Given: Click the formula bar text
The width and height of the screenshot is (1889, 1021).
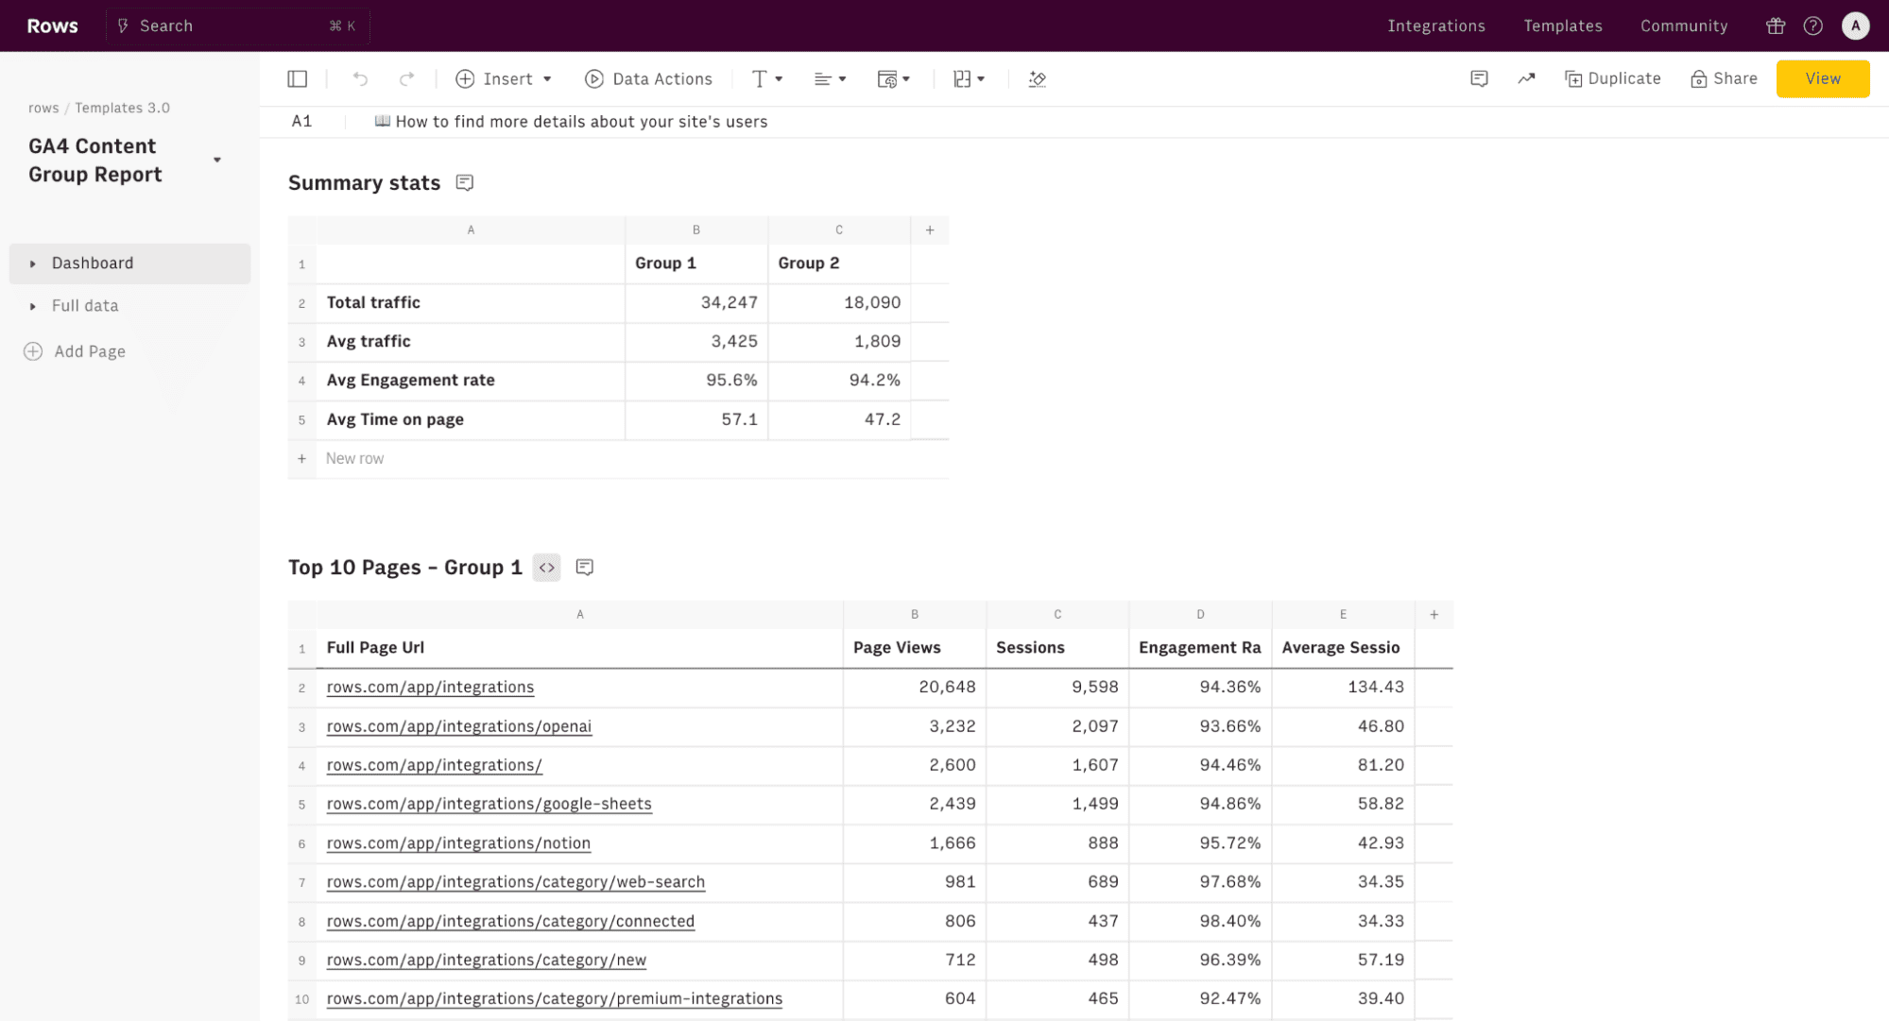Looking at the screenshot, I should 571,122.
